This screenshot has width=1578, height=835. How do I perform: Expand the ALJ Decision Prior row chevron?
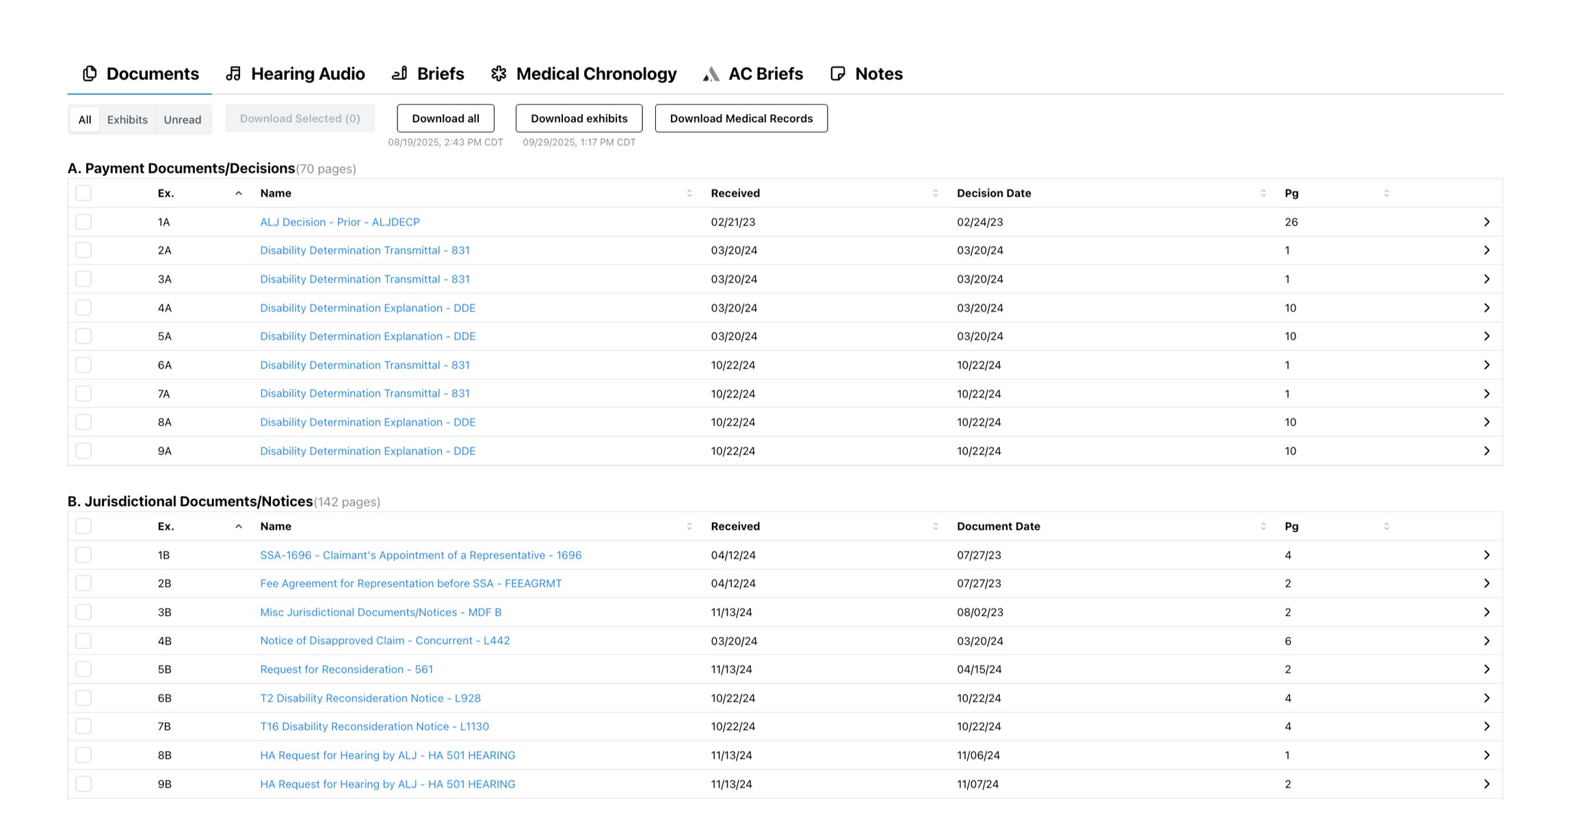tap(1486, 222)
